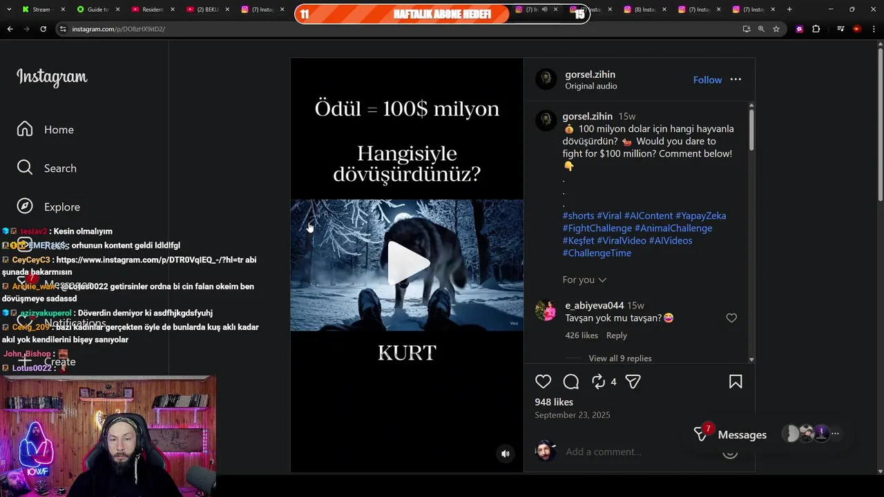Open hashtag #YapayZeka
This screenshot has height=497, width=884.
(700, 216)
